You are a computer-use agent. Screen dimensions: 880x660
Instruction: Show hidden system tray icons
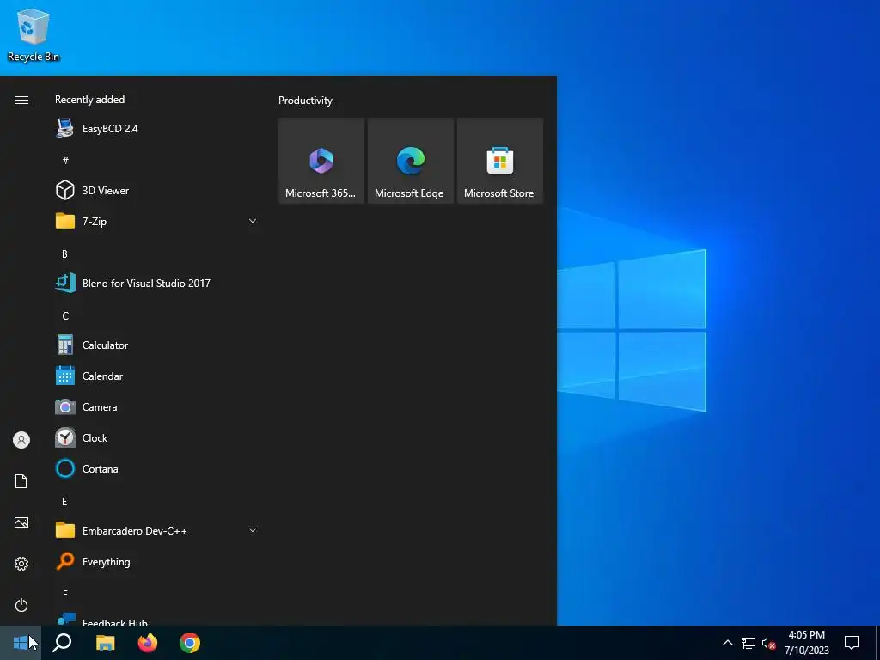(727, 643)
